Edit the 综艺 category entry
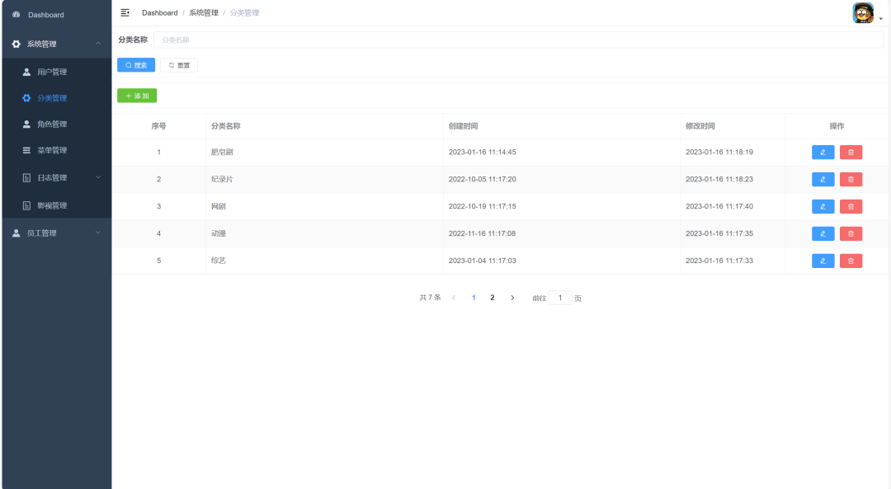The image size is (891, 489). [x=823, y=261]
